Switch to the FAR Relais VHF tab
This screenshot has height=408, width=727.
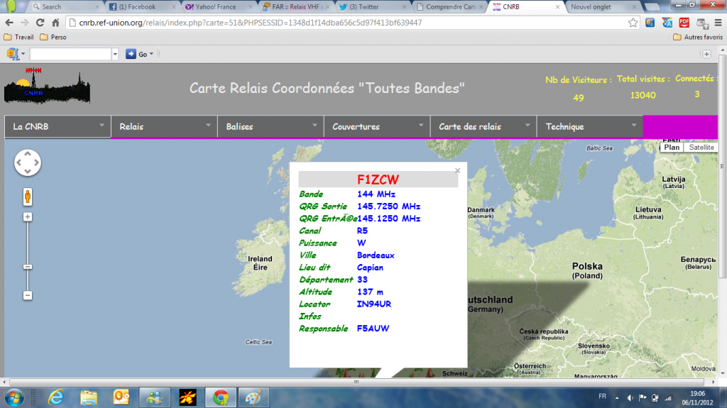pyautogui.click(x=295, y=7)
